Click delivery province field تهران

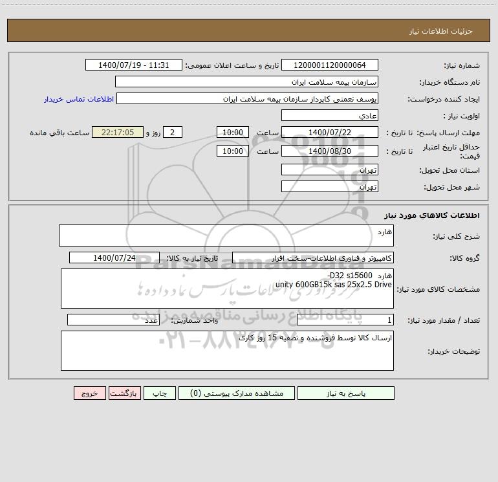tap(330, 170)
